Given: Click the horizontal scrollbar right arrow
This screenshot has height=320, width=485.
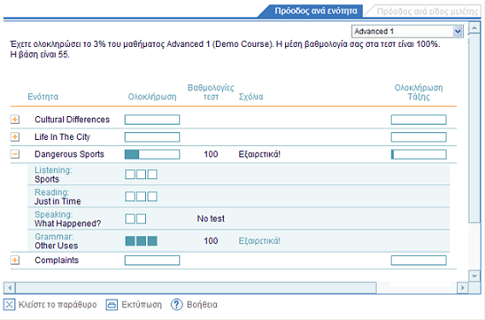Looking at the screenshot, I should coord(463,288).
